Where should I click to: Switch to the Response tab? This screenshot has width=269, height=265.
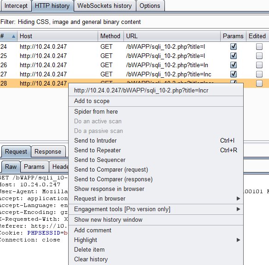tap(48, 152)
